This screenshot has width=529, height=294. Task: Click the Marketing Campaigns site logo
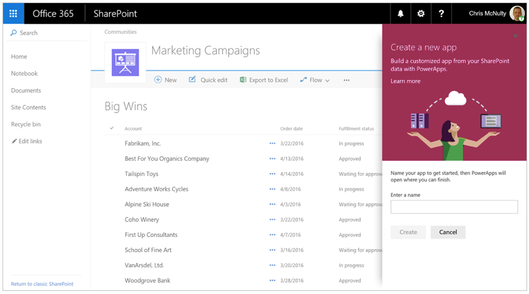click(x=125, y=62)
